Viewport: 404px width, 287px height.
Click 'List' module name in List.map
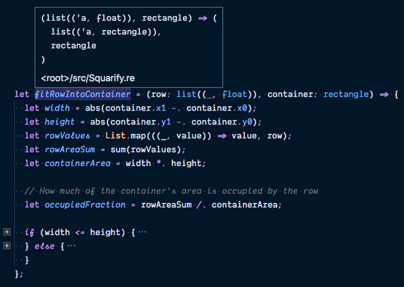[x=115, y=135]
